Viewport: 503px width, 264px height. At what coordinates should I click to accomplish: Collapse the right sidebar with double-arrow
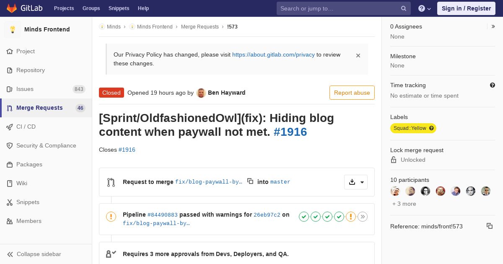pos(493,26)
